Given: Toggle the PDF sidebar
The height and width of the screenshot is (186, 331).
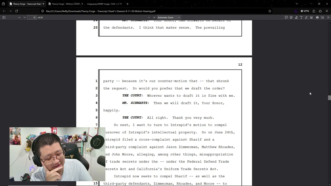Looking at the screenshot, I should [x=4, y=18].
